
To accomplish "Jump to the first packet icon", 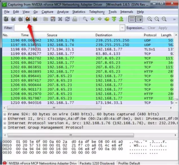I will [x=114, y=19].
